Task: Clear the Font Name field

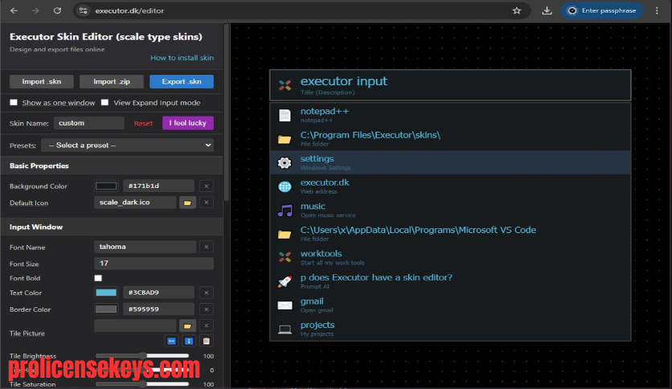Action: 206,247
